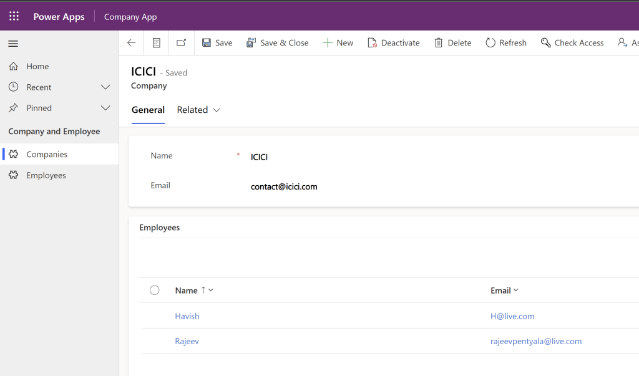
Task: Switch to the General tab
Action: pos(148,110)
